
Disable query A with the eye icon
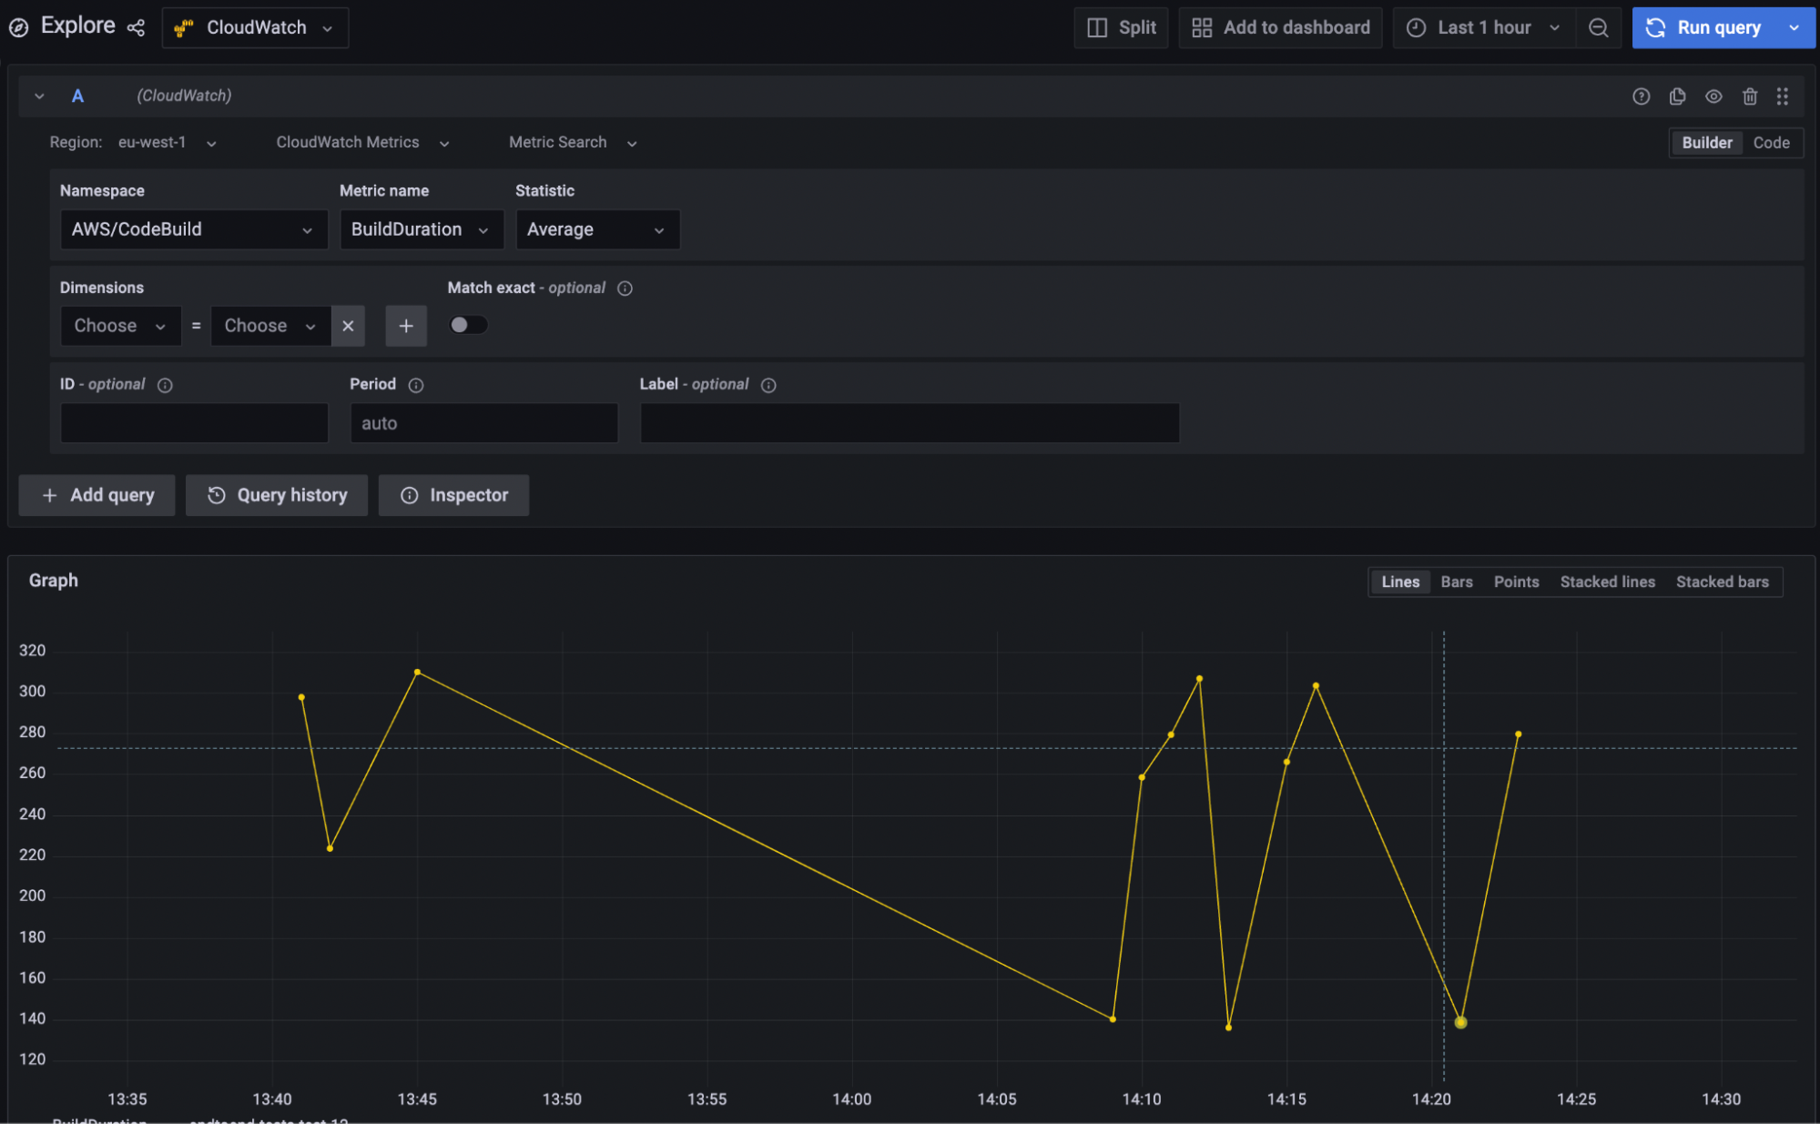(1713, 96)
